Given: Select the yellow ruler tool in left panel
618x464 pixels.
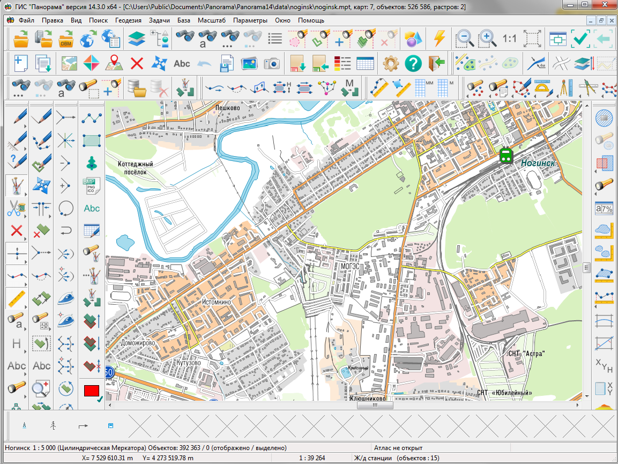Looking at the screenshot, I should [x=17, y=299].
